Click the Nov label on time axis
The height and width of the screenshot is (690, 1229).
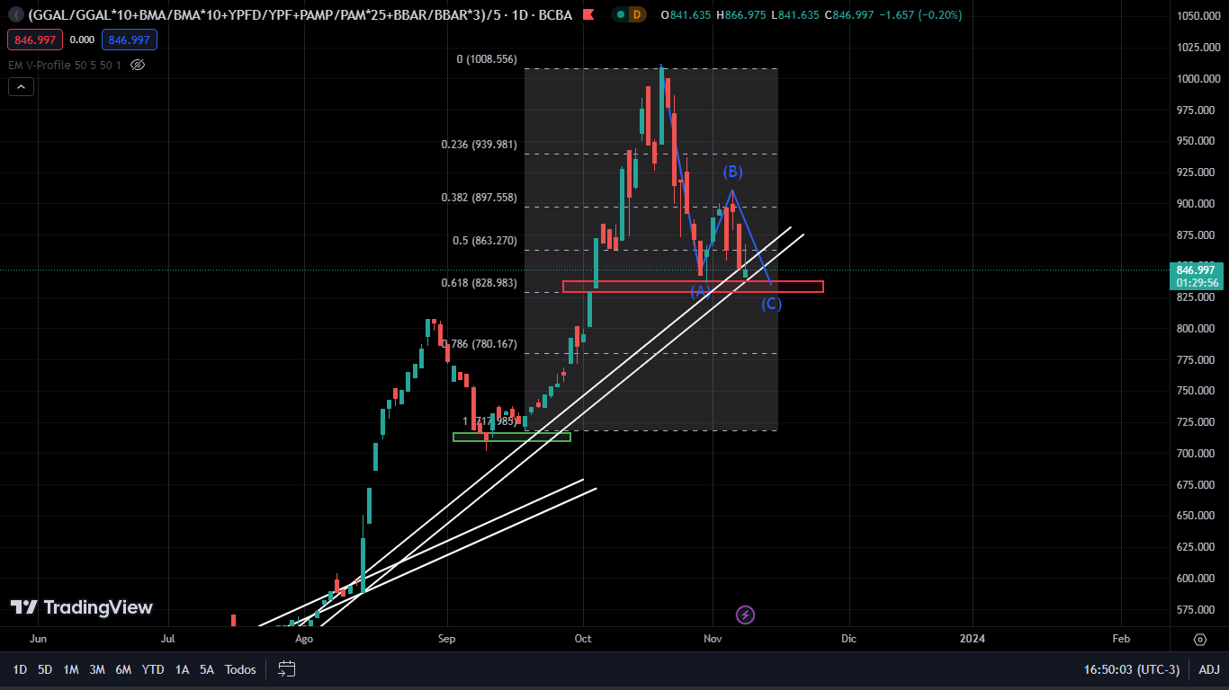point(713,639)
